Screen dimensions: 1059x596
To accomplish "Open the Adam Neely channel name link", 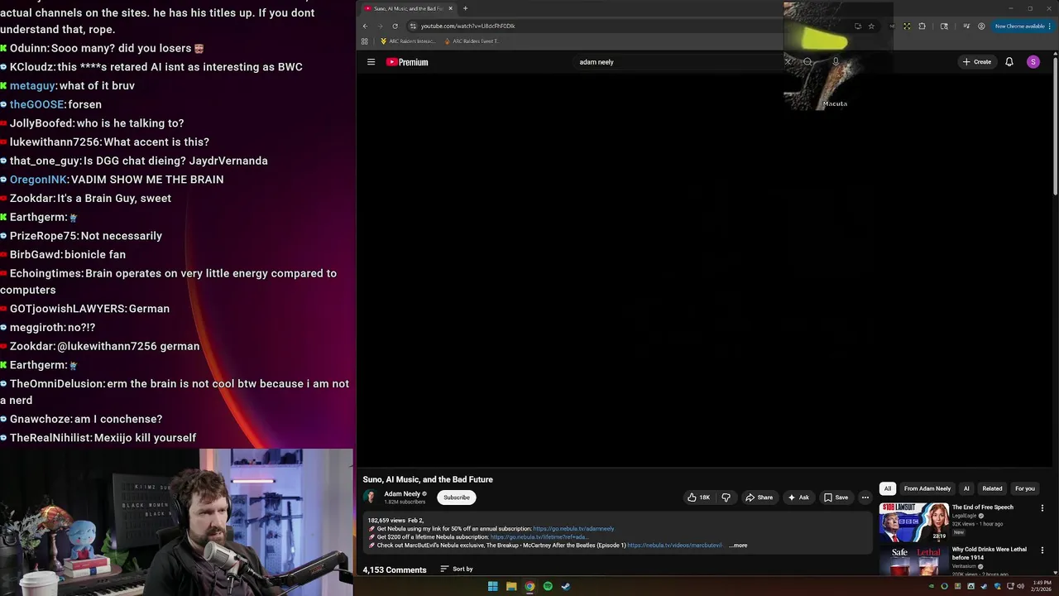I will 402,493.
